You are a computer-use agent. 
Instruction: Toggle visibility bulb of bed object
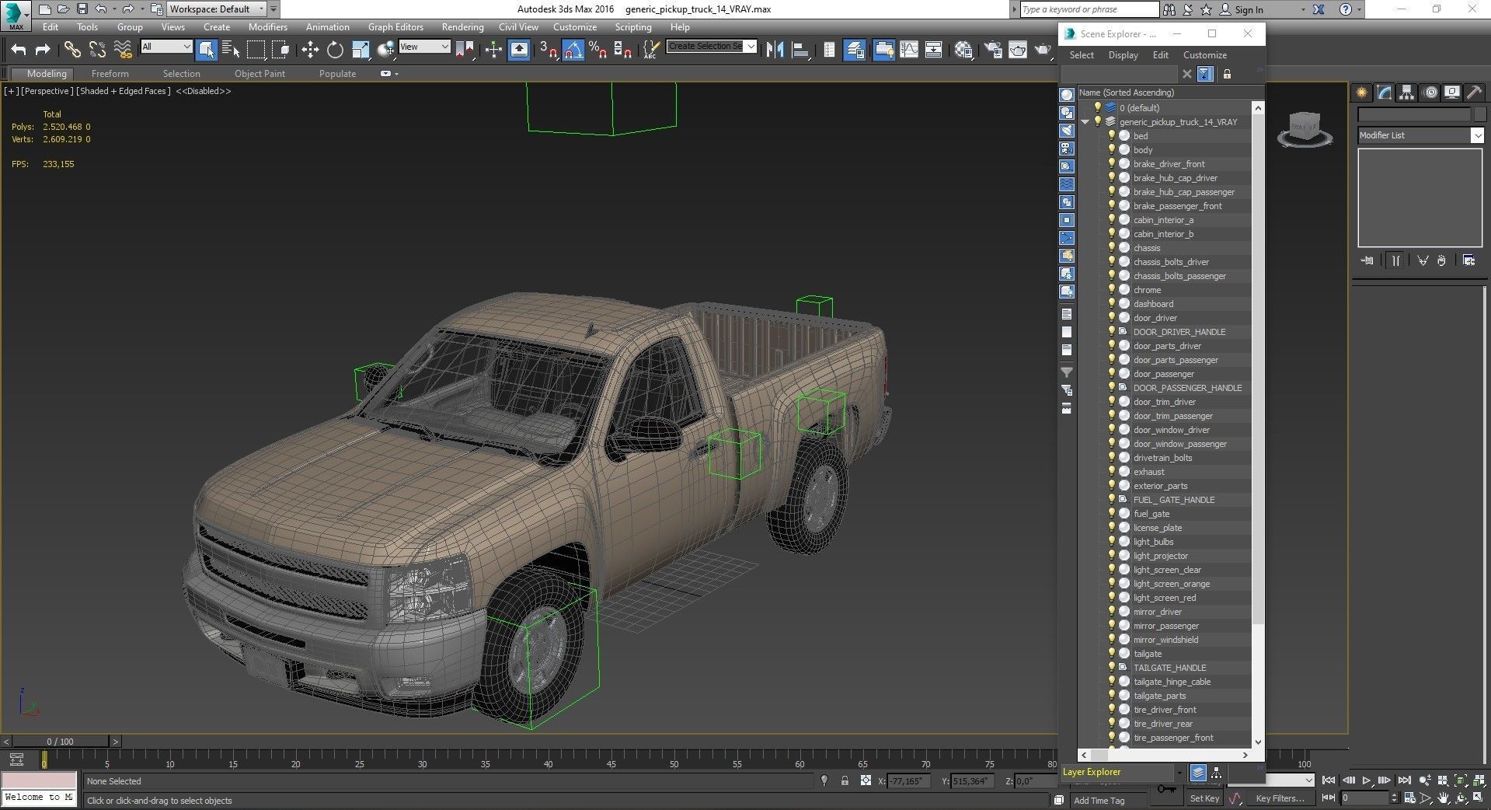point(1111,135)
